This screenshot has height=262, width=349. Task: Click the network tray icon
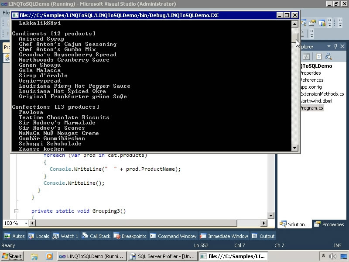coord(344,256)
